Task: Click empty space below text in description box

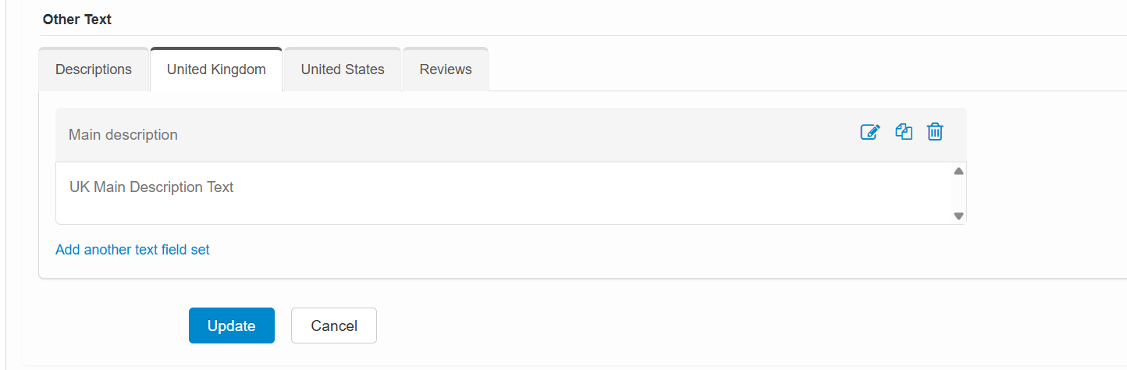Action: (x=468, y=209)
